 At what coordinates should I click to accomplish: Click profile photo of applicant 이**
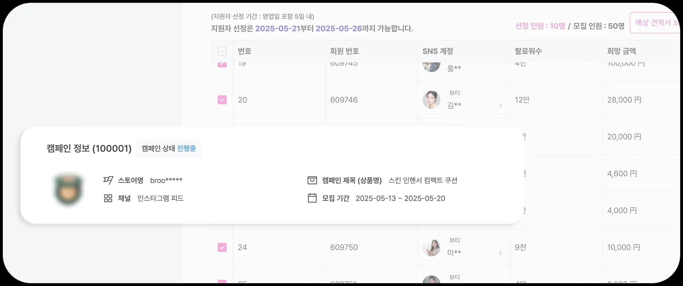(431, 247)
